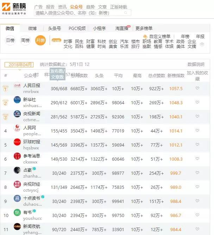Screen dimensions: 214x235
Task: Click the 新榜 logo
Action: [15, 8]
